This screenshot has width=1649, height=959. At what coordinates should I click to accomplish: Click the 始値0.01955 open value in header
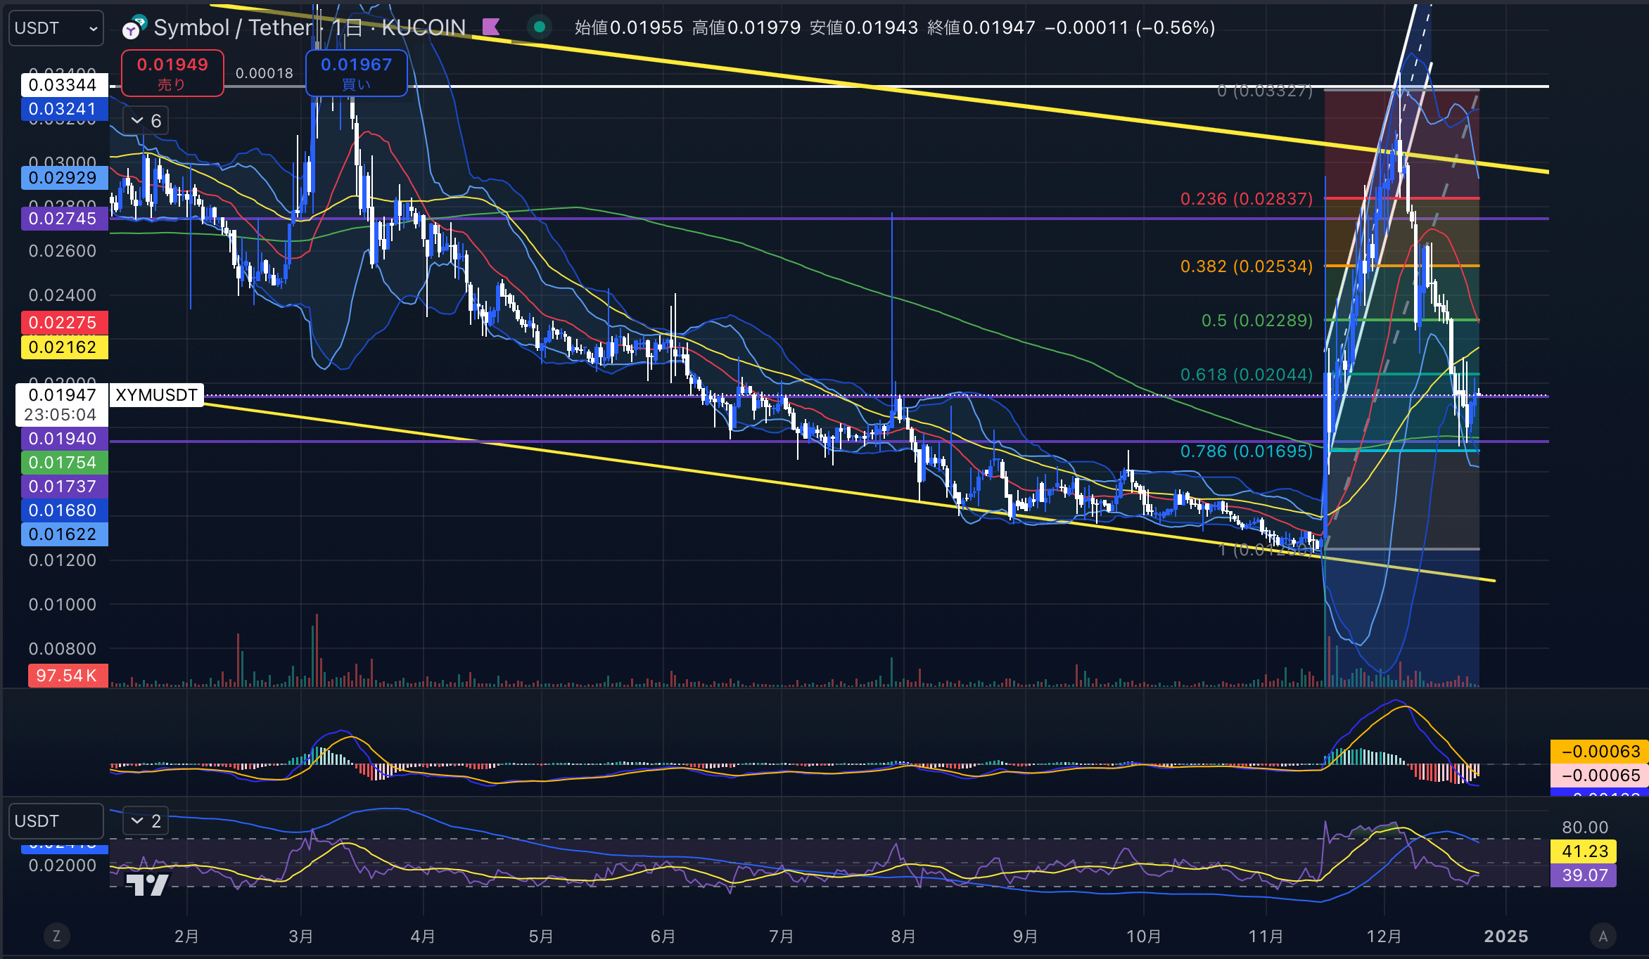[x=629, y=27]
